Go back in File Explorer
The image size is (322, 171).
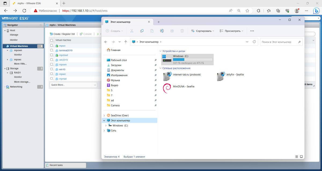pyautogui.click(x=106, y=42)
